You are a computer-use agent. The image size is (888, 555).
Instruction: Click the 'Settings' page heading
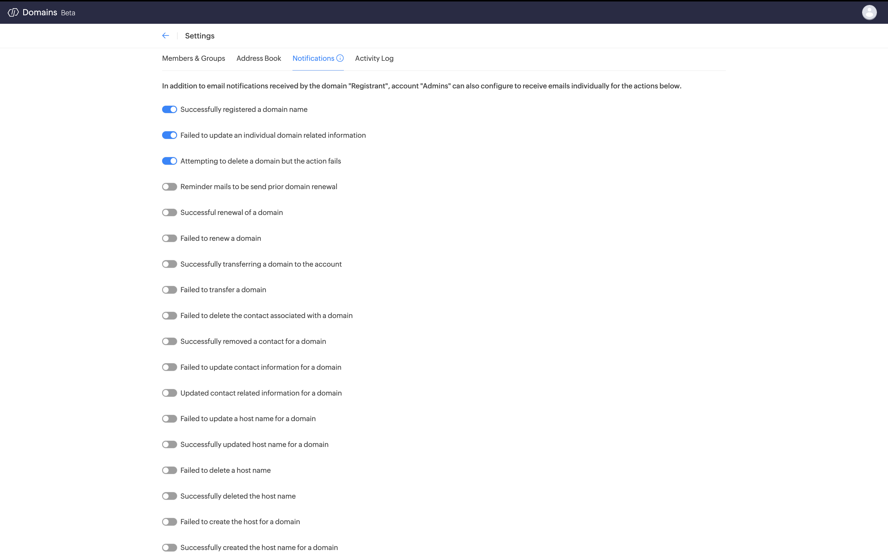[x=200, y=36]
